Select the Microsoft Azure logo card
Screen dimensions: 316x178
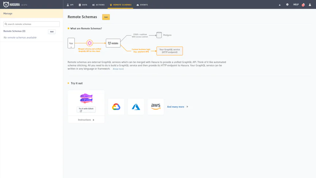136,107
